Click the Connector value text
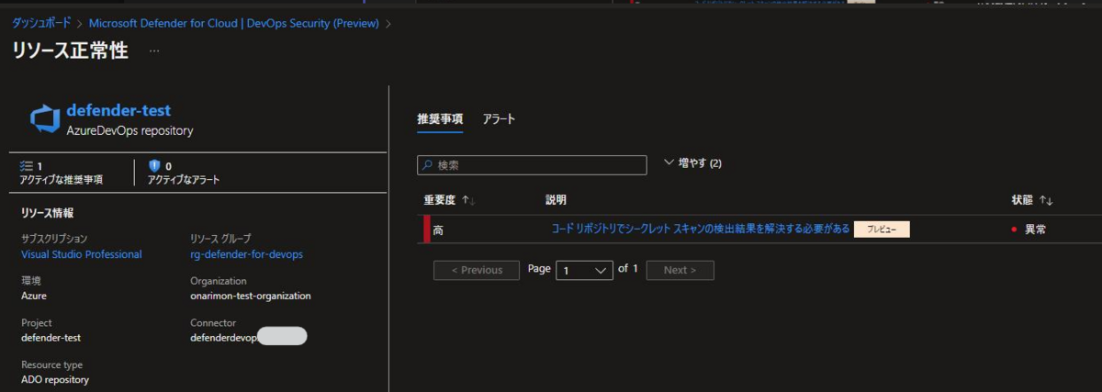Image resolution: width=1102 pixels, height=392 pixels. (x=223, y=338)
